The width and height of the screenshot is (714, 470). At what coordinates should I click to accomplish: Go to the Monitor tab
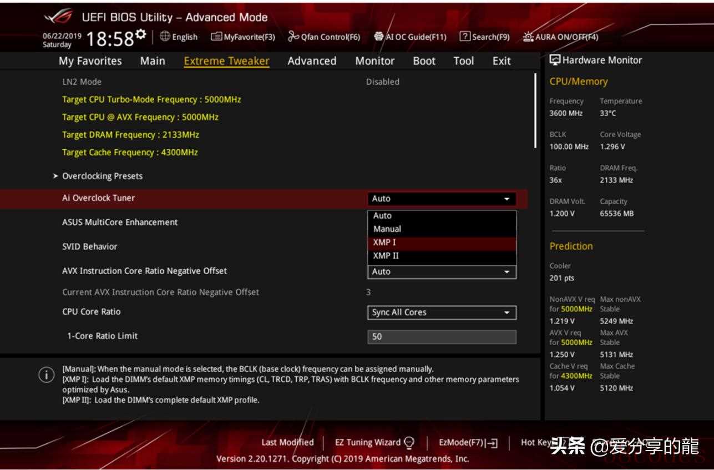375,61
